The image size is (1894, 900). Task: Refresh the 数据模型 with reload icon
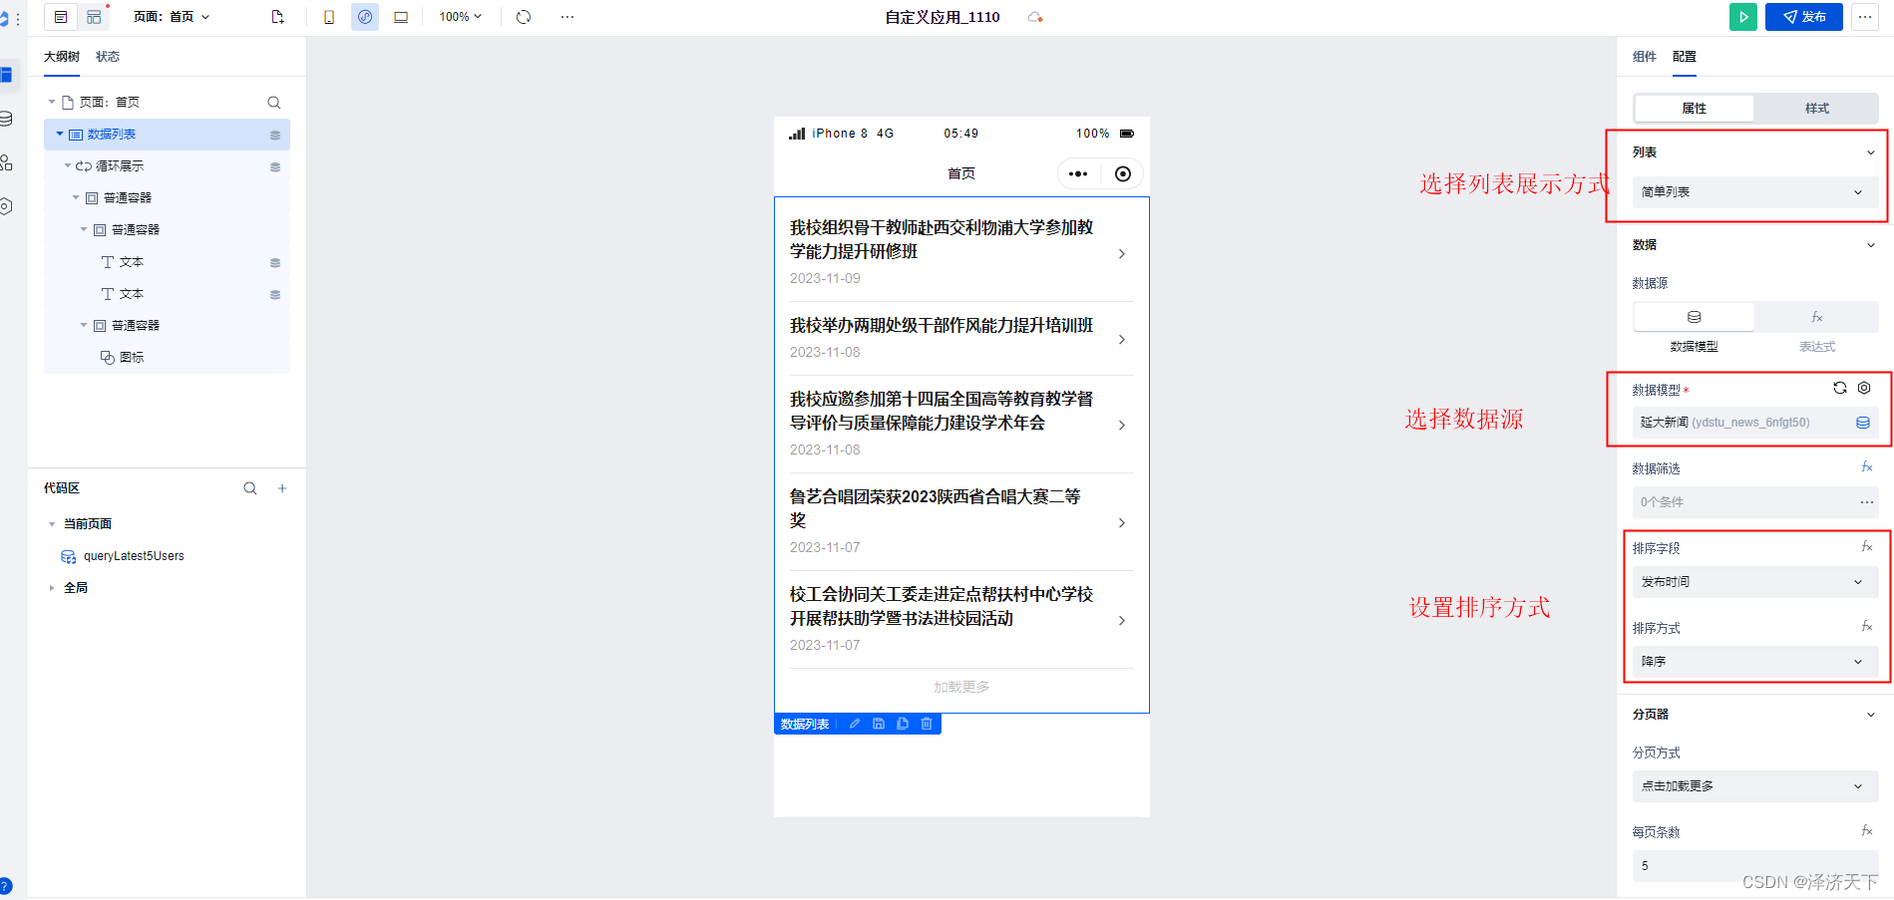pos(1840,389)
